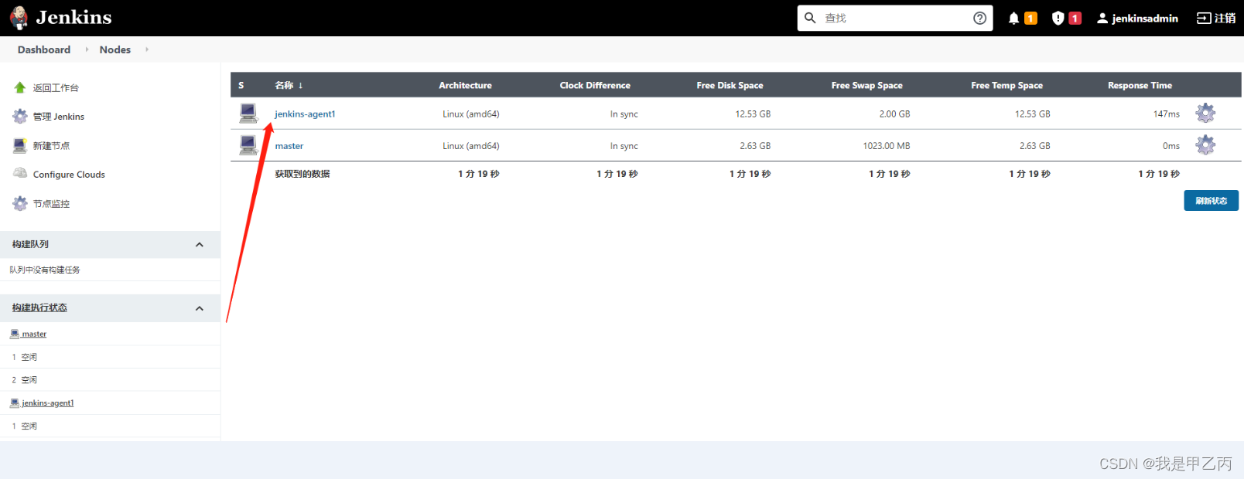Click the green up-arrow 返回工作台 icon
Viewport: 1244px width, 479px height.
pyautogui.click(x=20, y=87)
